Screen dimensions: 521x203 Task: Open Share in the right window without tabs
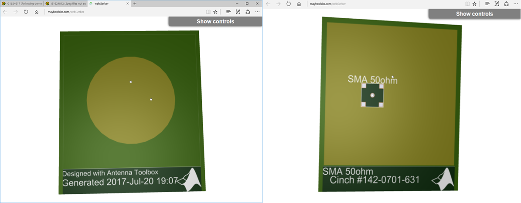pyautogui.click(x=506, y=4)
